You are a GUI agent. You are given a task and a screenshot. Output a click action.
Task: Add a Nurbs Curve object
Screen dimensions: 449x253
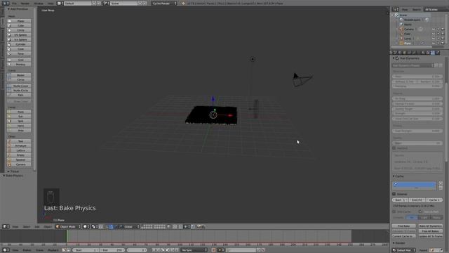19,86
